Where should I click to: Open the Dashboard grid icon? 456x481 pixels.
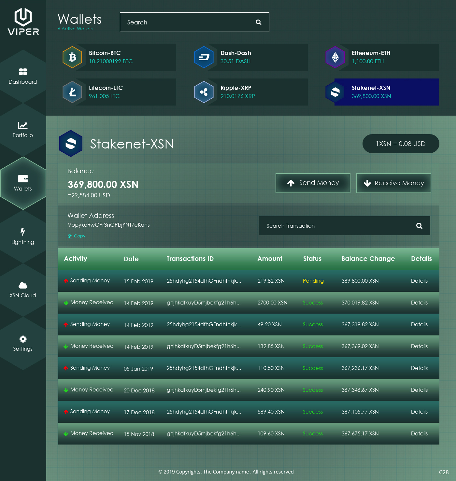23,72
